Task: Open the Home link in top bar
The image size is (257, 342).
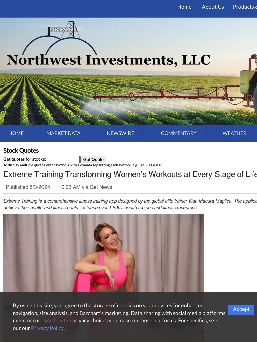Action: [x=184, y=7]
